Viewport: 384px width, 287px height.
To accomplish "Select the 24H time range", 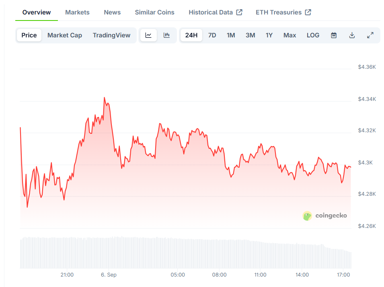I will click(191, 35).
